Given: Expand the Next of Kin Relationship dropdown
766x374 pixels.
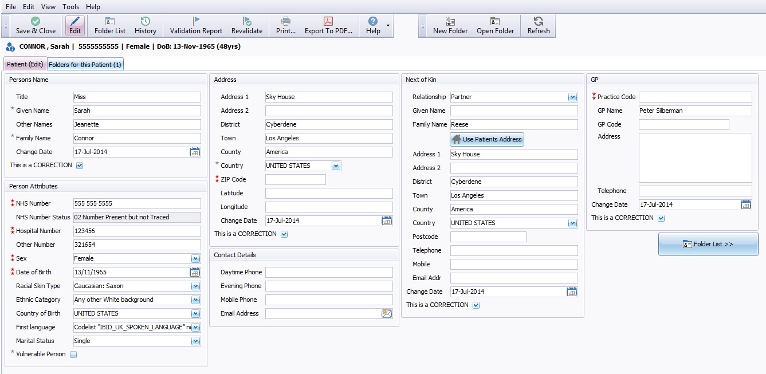Looking at the screenshot, I should (x=572, y=97).
